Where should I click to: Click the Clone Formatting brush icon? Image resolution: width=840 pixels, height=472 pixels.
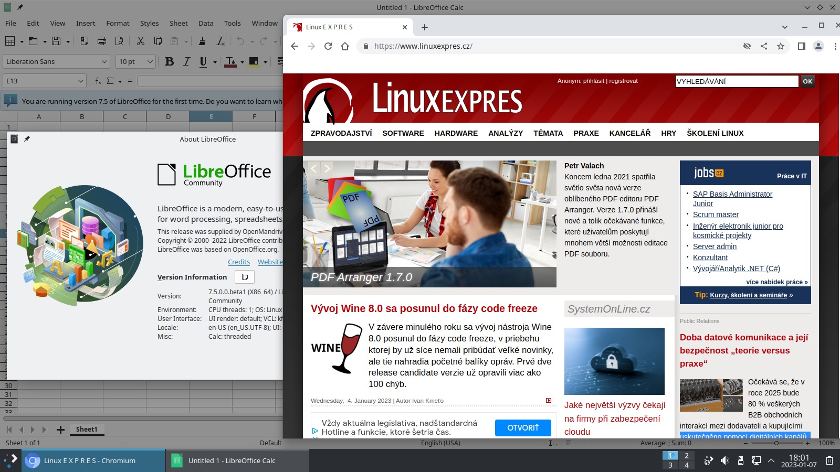pos(202,41)
